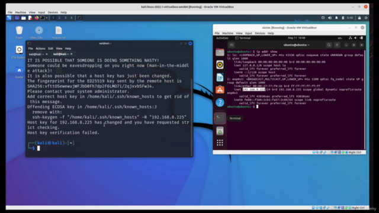Open the file manager icon in Kali panel
The image size is (379, 213).
click(x=24, y=18)
